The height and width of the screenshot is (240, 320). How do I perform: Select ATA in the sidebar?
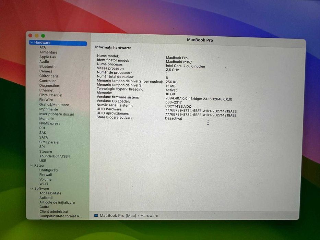click(43, 47)
